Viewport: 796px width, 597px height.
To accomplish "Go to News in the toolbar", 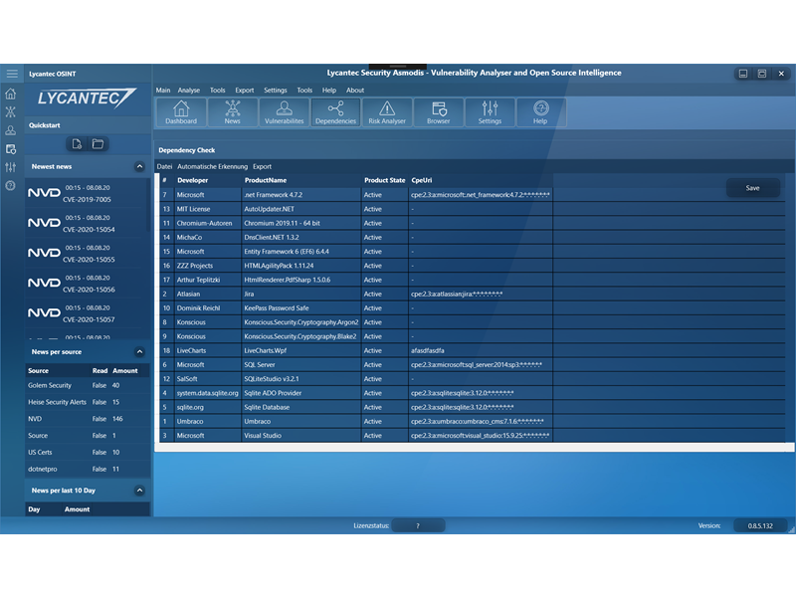I will pyautogui.click(x=233, y=112).
